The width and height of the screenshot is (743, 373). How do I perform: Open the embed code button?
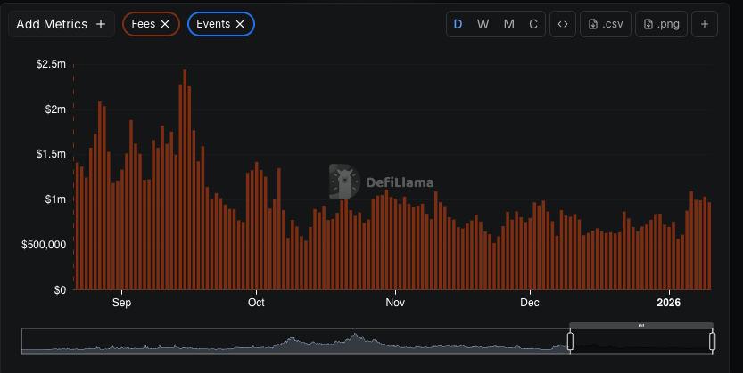(x=563, y=24)
